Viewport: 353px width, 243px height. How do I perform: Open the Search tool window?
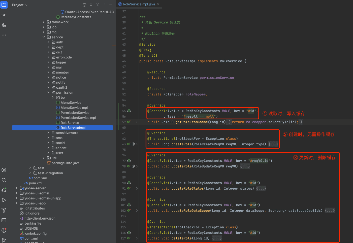[4, 180]
